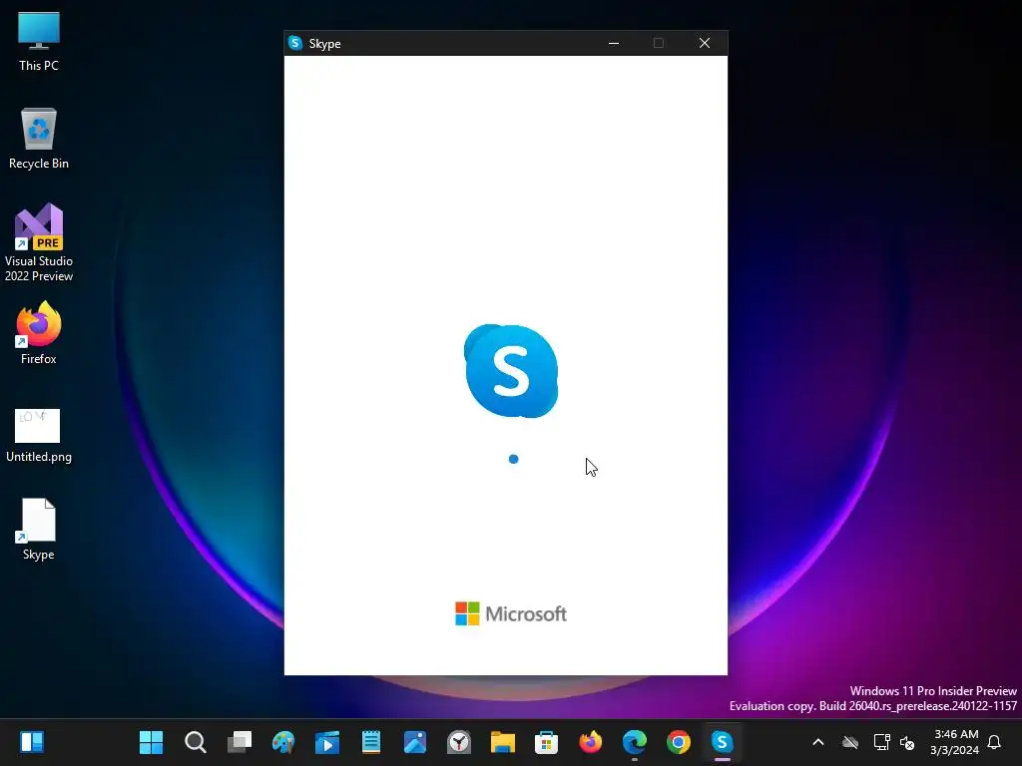The width and height of the screenshot is (1022, 766).
Task: Open Task View from the taskbar
Action: point(240,742)
